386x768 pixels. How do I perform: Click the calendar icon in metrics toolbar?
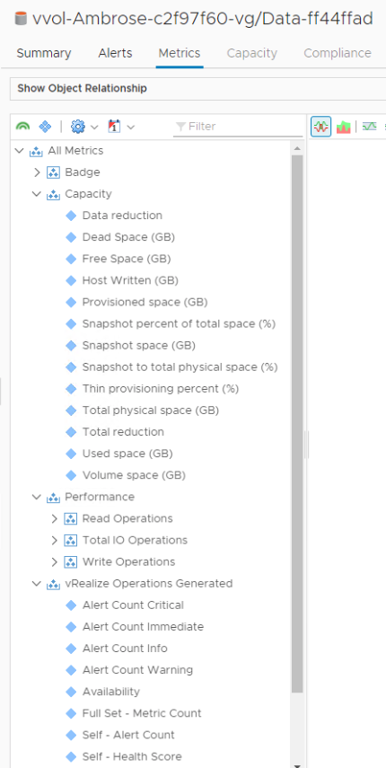tap(114, 127)
